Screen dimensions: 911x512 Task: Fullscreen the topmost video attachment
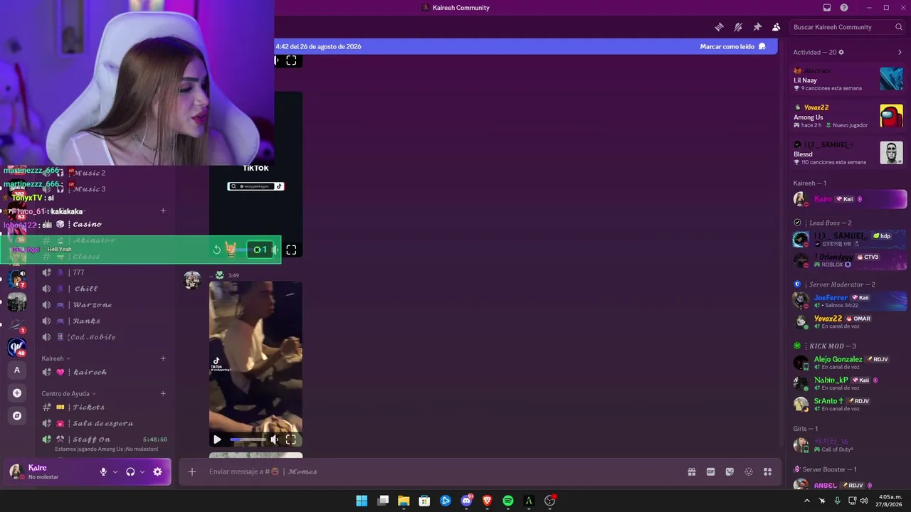click(291, 60)
